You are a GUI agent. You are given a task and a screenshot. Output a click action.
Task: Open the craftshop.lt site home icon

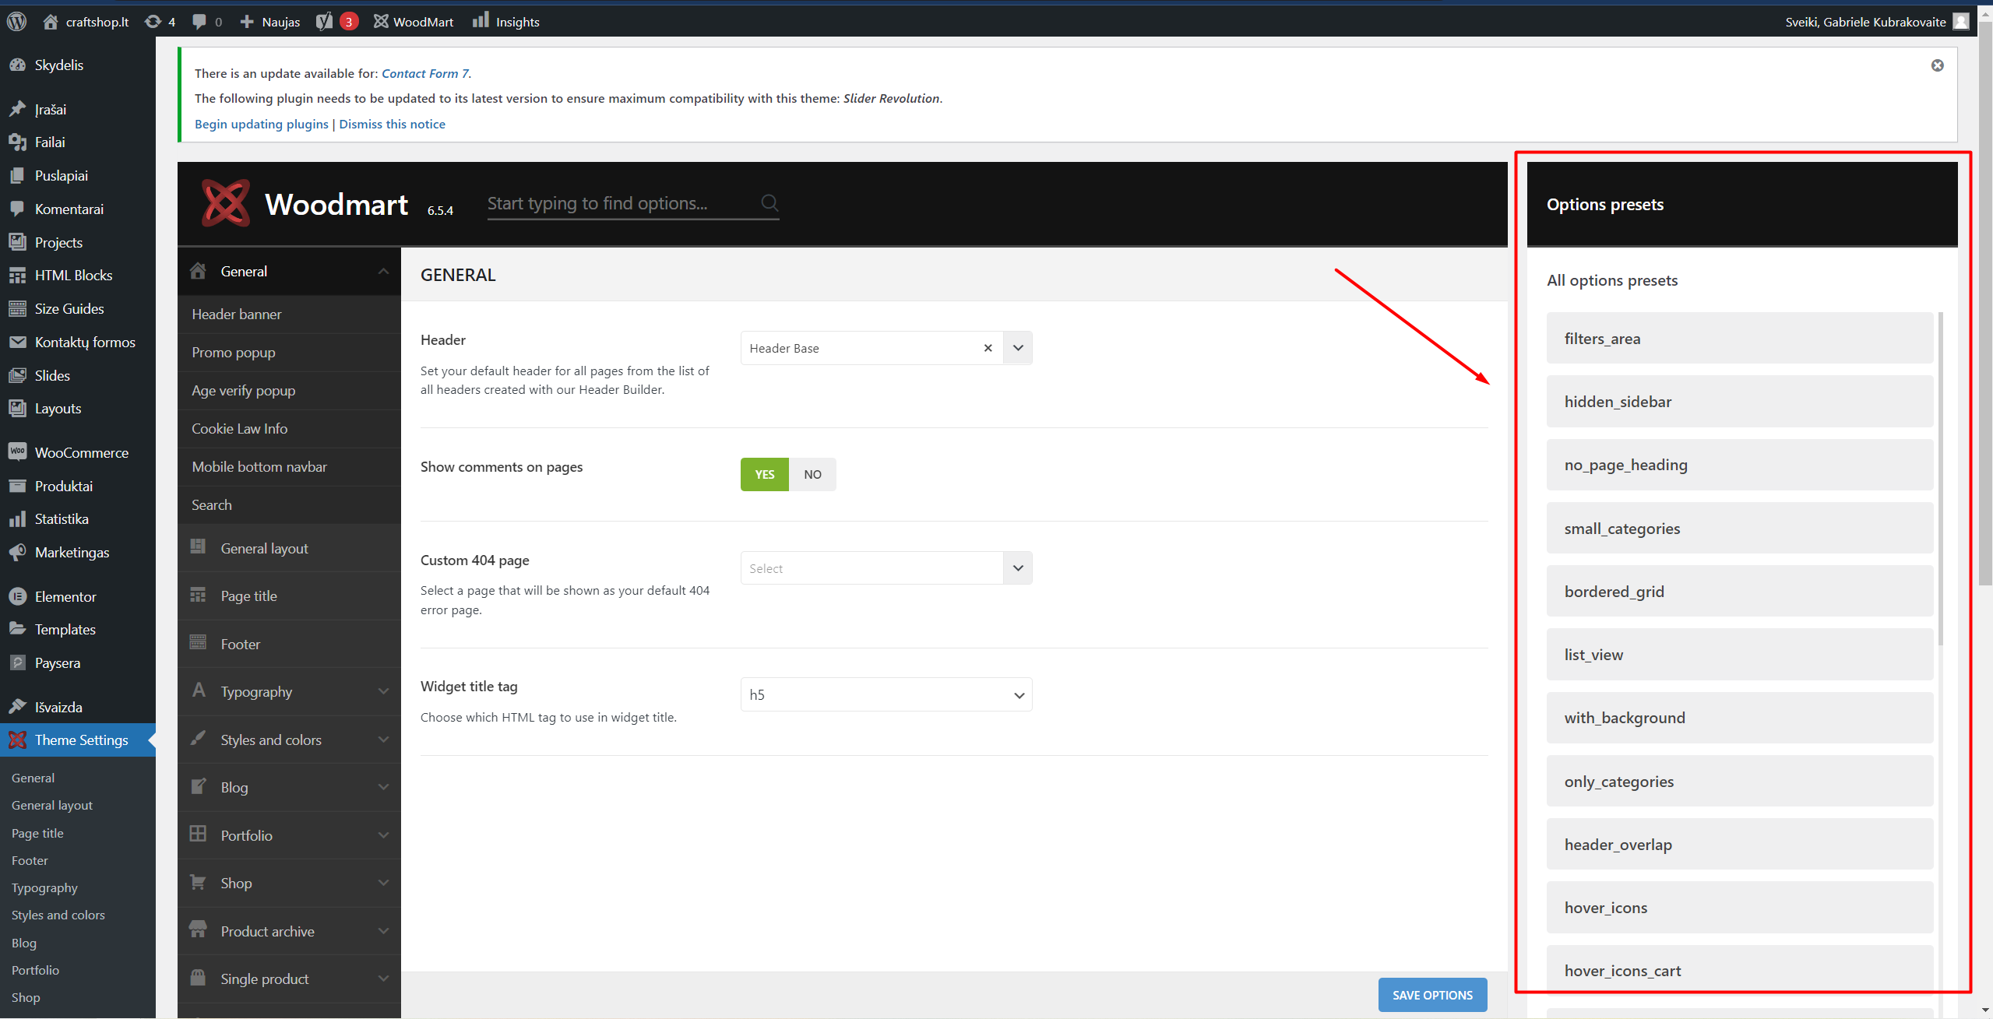click(x=51, y=21)
